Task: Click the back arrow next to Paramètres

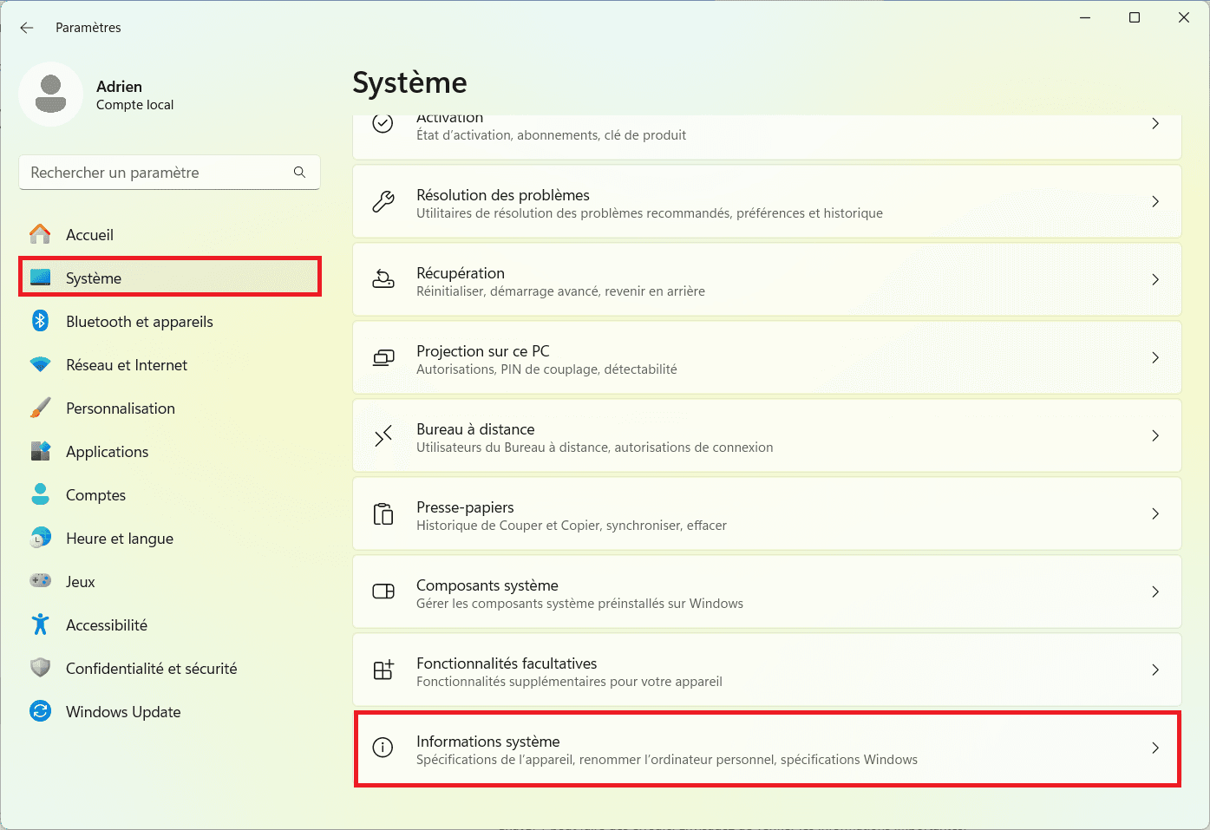Action: tap(27, 28)
